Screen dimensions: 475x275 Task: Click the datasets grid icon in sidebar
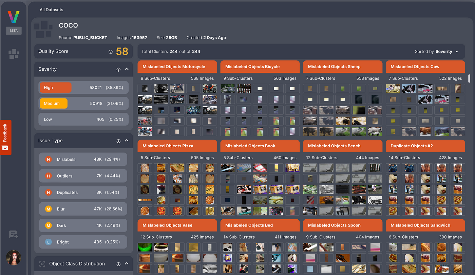click(x=14, y=54)
